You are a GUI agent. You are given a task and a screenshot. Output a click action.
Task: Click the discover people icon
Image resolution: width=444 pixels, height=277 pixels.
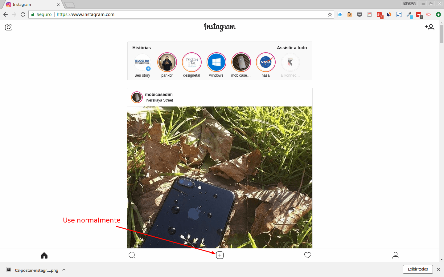430,27
